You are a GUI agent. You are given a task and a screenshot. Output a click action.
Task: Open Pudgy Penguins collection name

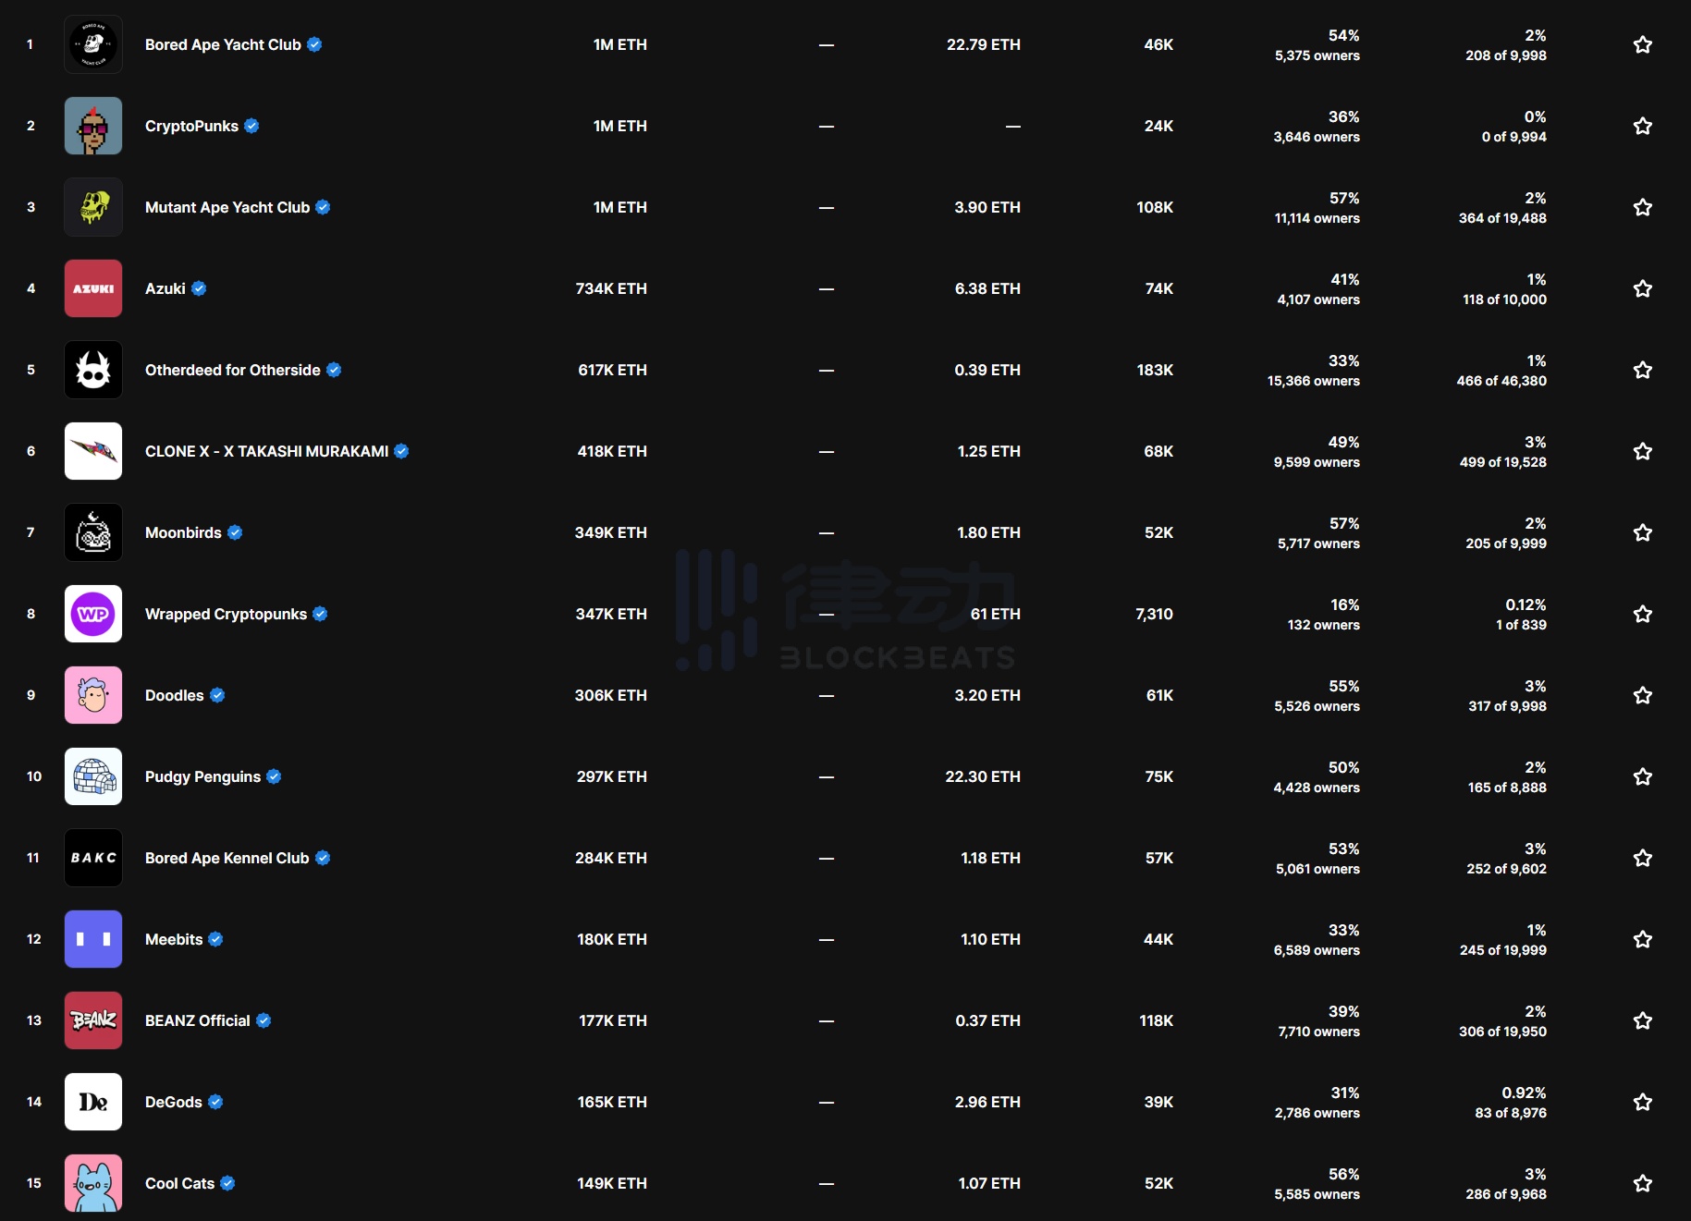click(x=202, y=776)
